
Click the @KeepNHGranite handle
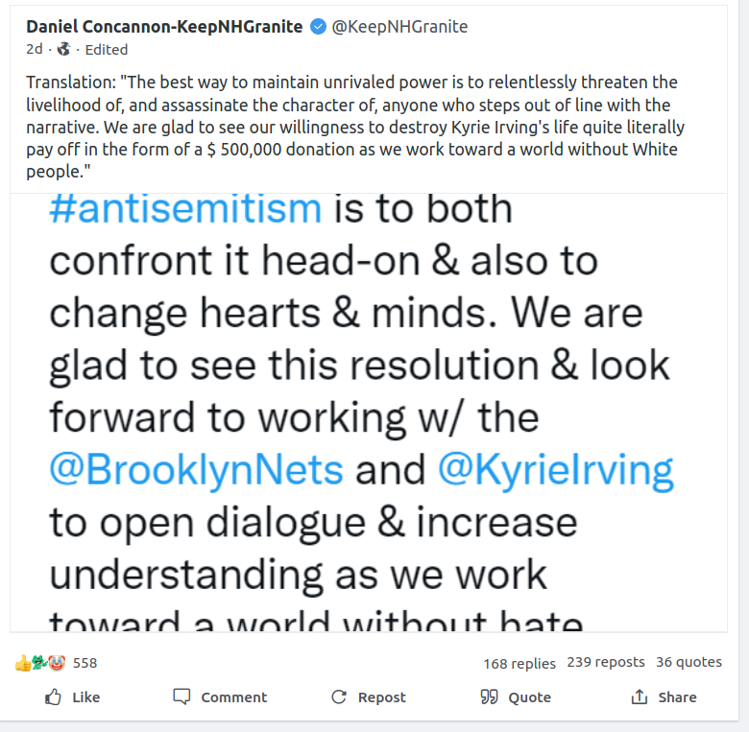(399, 27)
